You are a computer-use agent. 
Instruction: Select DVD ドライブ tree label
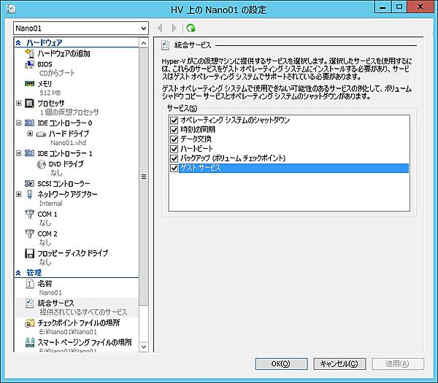pos(66,164)
